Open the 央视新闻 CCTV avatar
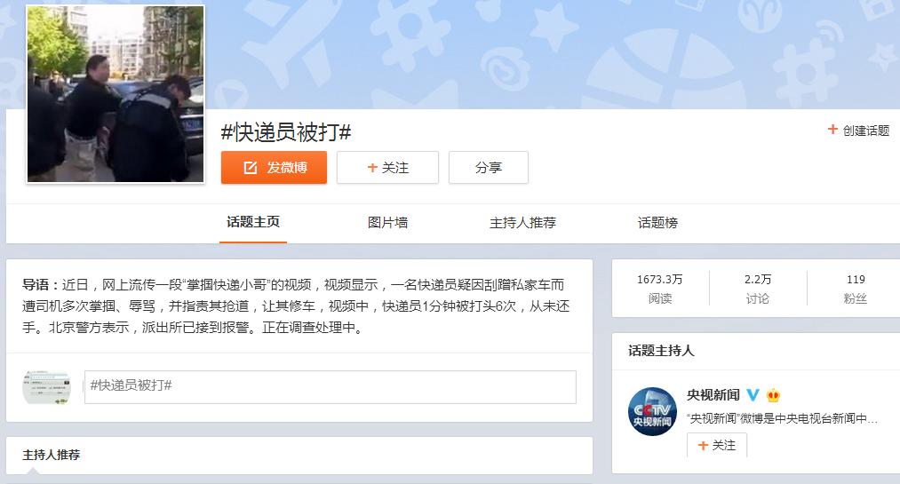Screen dimensions: 900x484 (x=653, y=412)
